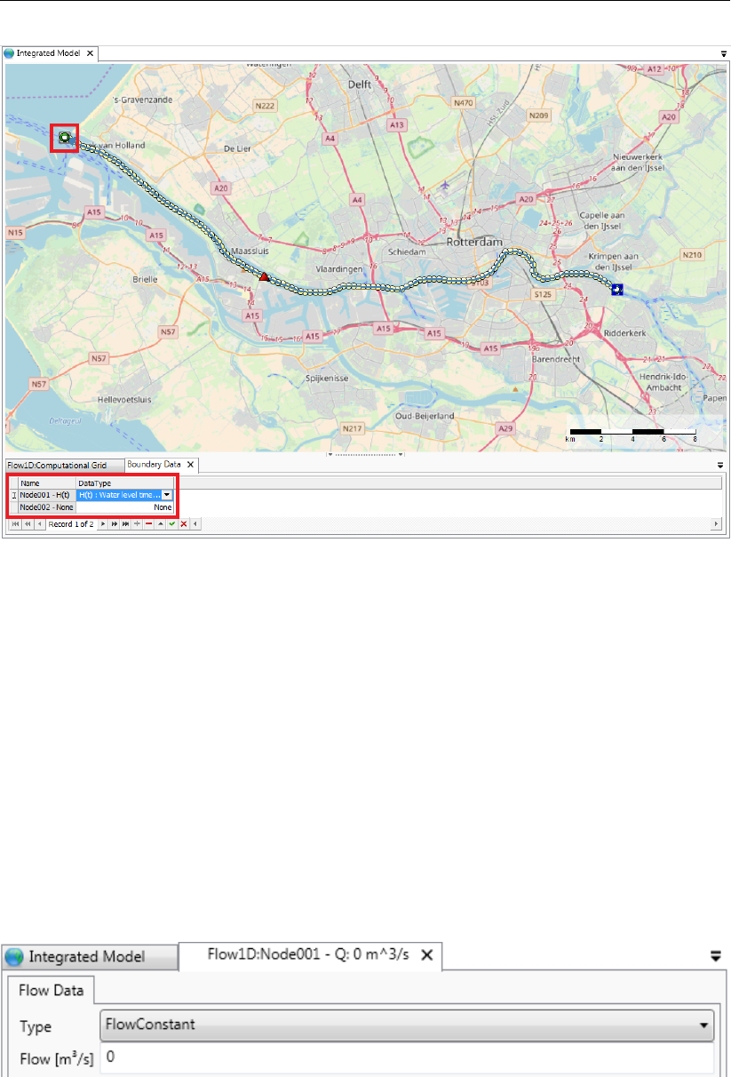
Task: Delete record with red minus icon
Action: [x=148, y=524]
